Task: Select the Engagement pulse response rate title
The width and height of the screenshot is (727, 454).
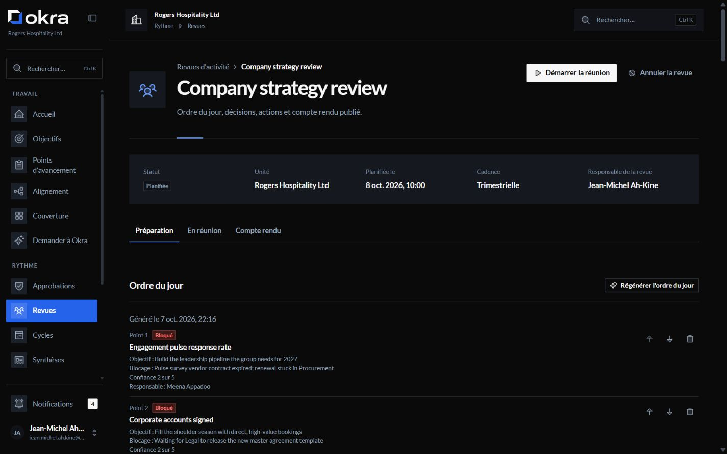Action: [x=180, y=348]
